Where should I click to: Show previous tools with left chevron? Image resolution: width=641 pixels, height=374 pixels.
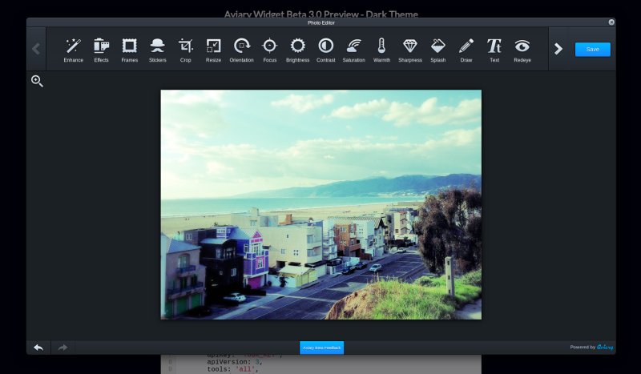tap(36, 49)
